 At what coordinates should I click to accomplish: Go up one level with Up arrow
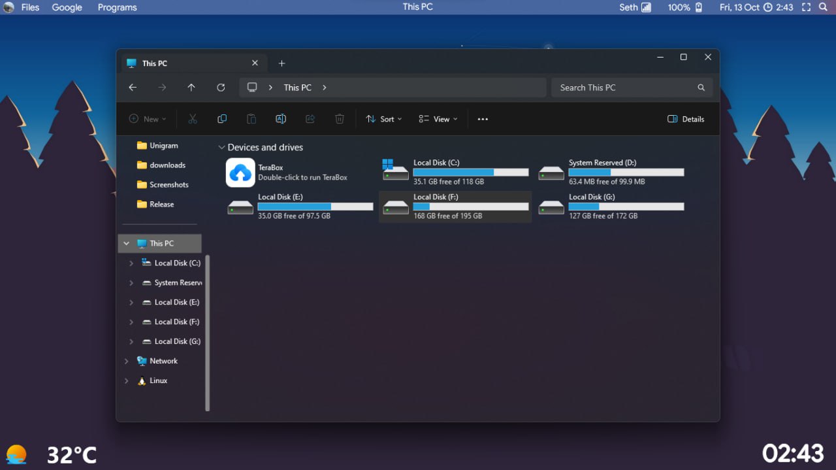pos(191,88)
